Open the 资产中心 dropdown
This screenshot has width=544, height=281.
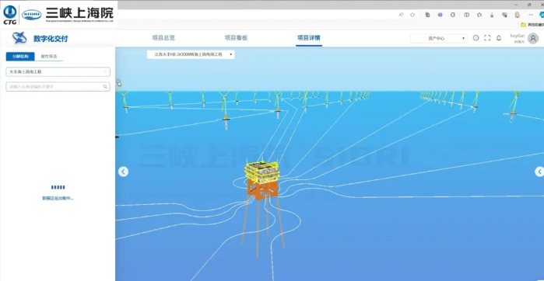click(x=438, y=38)
